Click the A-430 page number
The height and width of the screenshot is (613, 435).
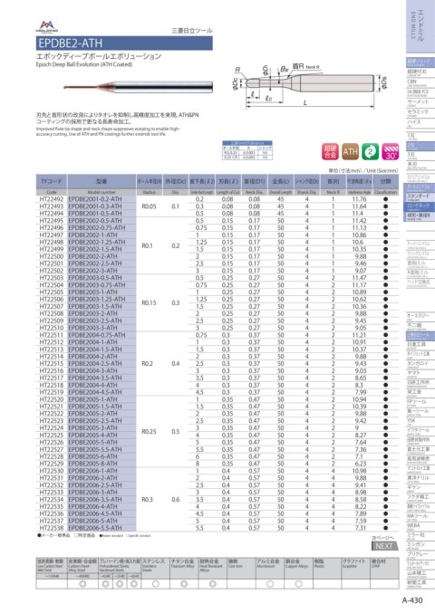coord(413,599)
